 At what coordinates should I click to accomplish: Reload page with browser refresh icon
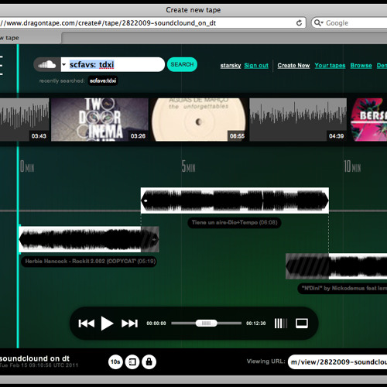299,23
